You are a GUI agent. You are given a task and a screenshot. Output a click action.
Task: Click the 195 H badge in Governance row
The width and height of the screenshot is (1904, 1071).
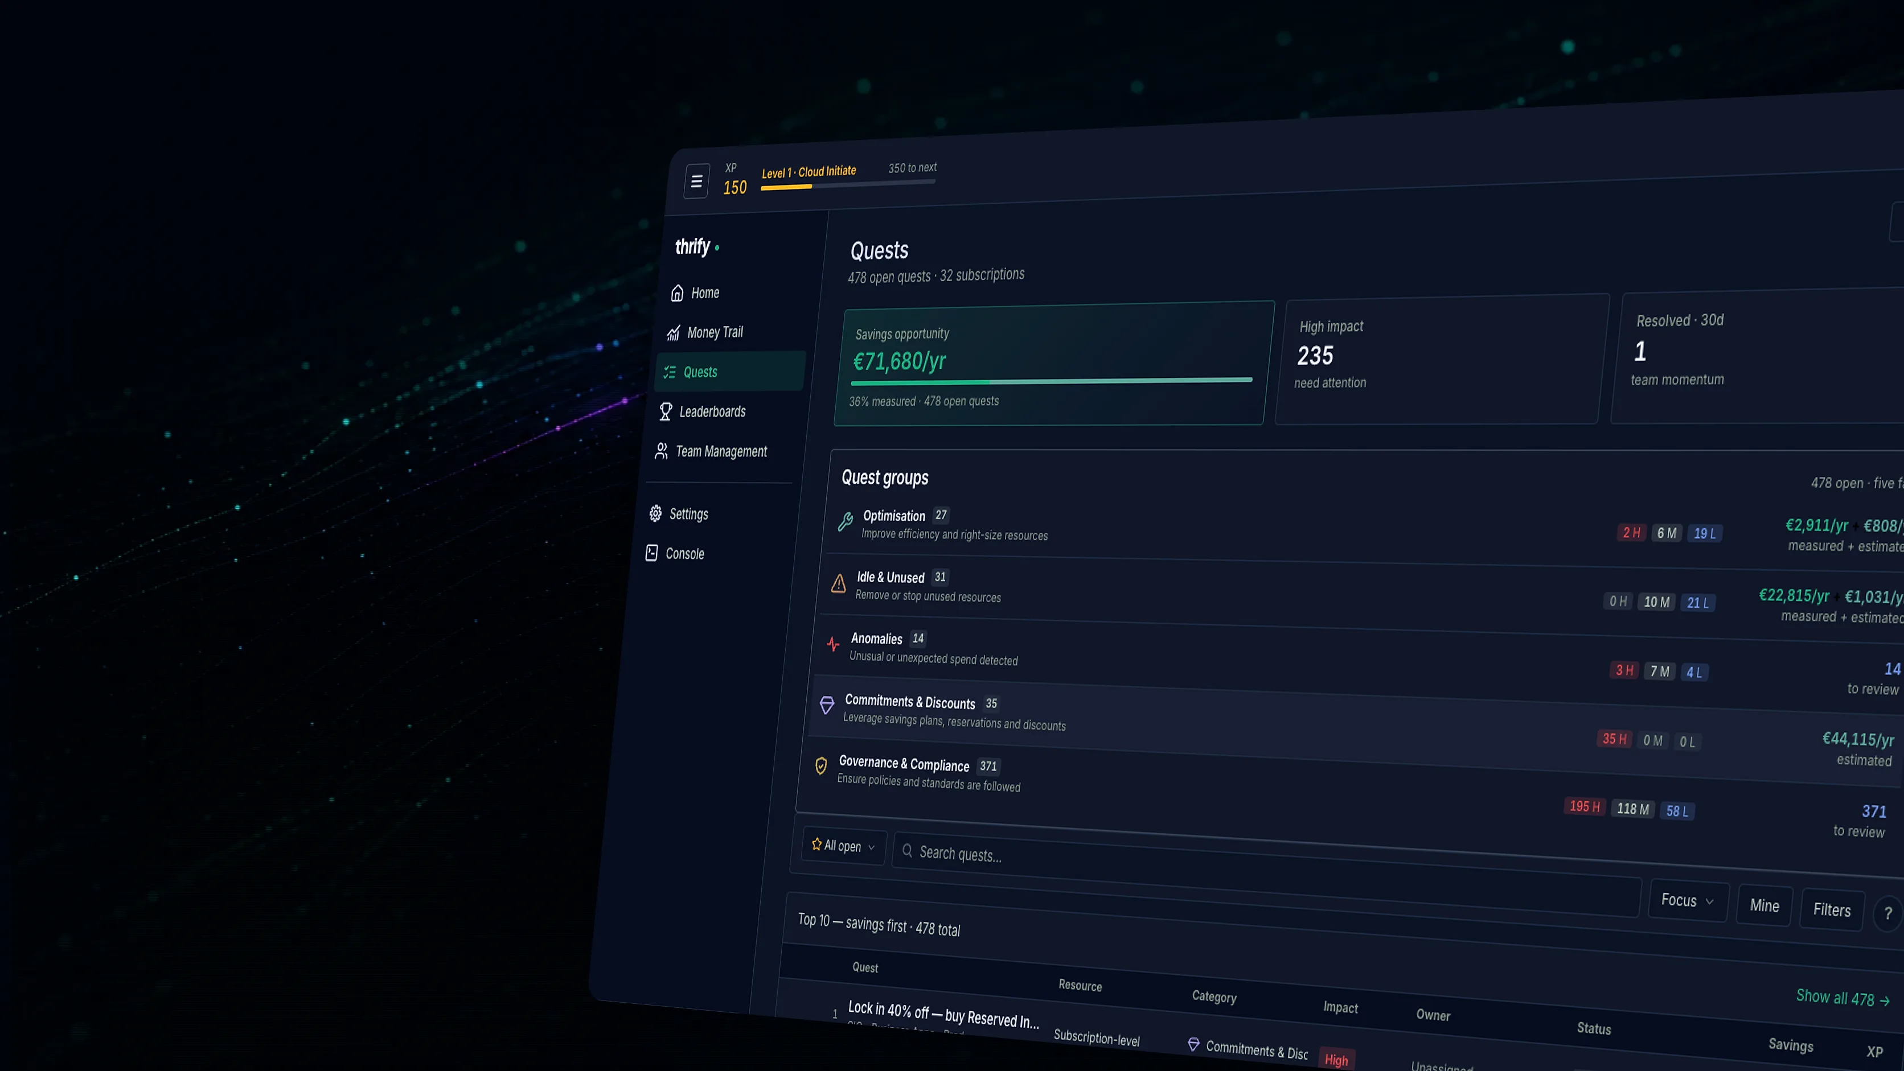[1585, 806]
